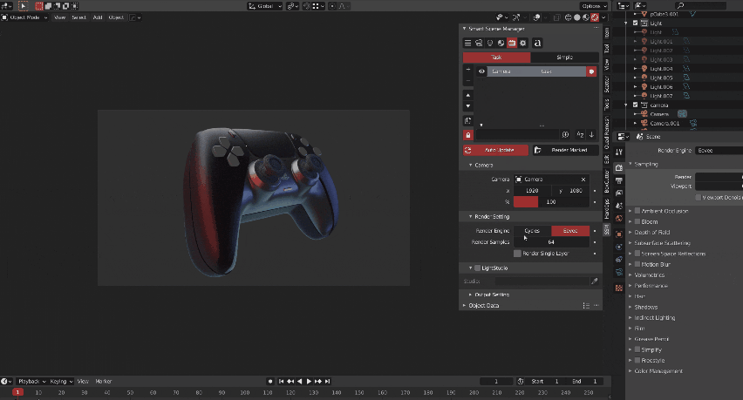Select the solid viewport shading sphere

(576, 17)
